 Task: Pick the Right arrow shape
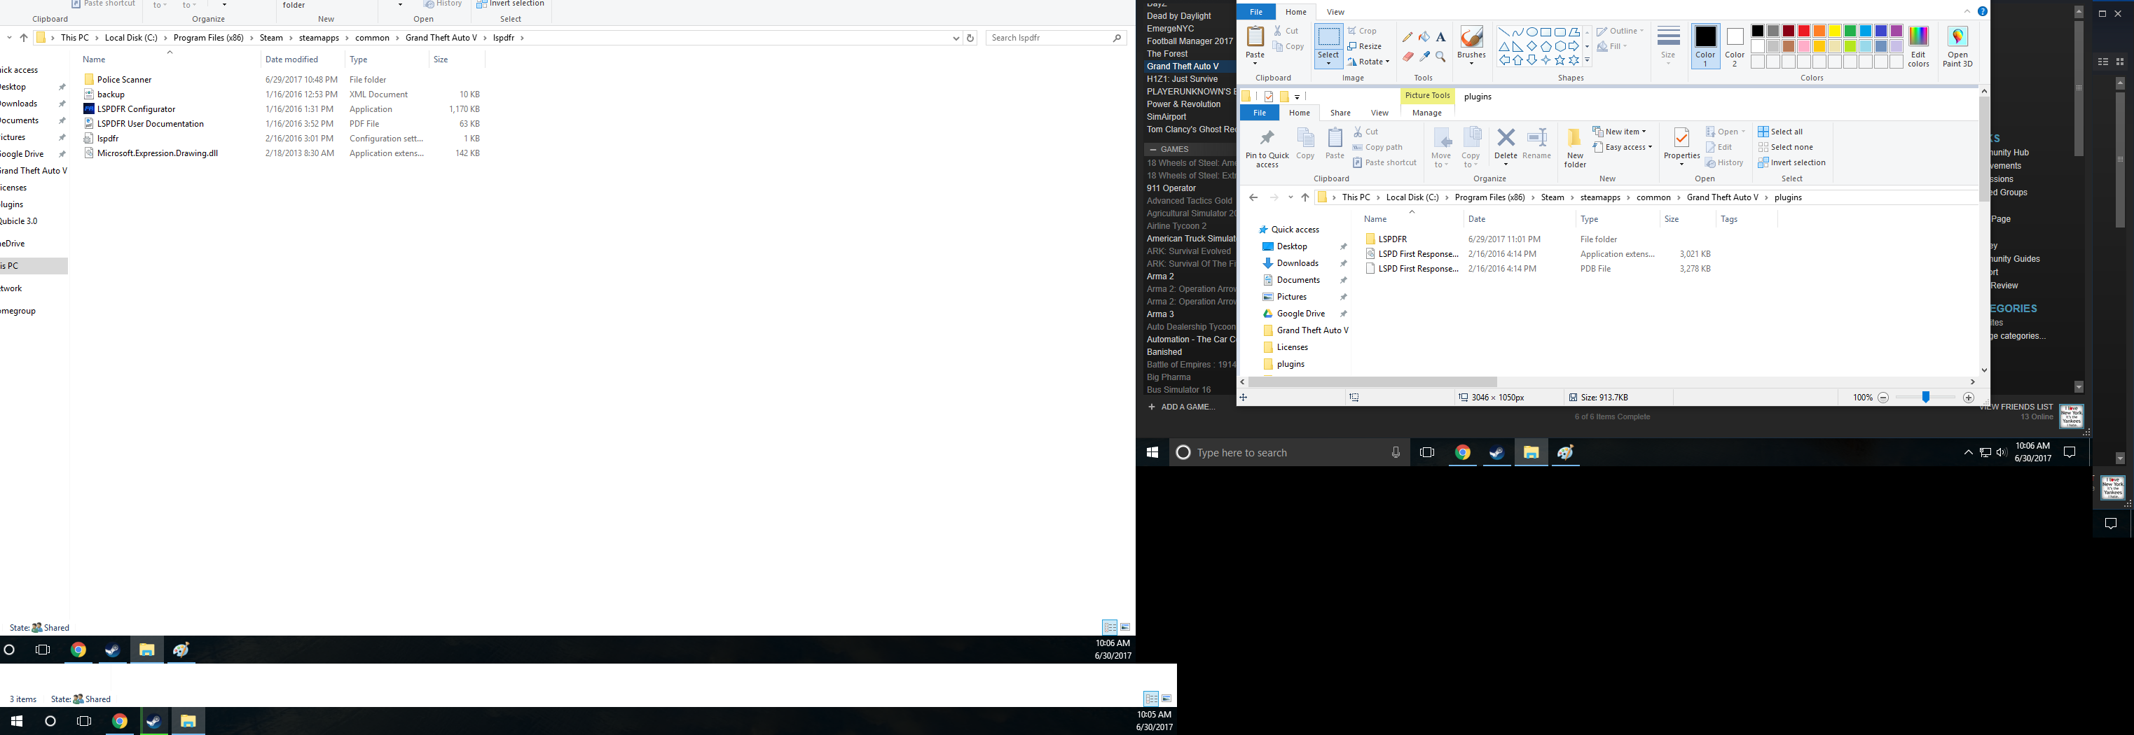tap(1574, 46)
